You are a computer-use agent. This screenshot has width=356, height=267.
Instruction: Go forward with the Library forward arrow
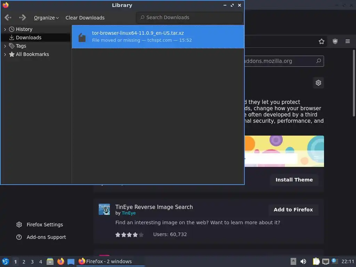point(22,17)
